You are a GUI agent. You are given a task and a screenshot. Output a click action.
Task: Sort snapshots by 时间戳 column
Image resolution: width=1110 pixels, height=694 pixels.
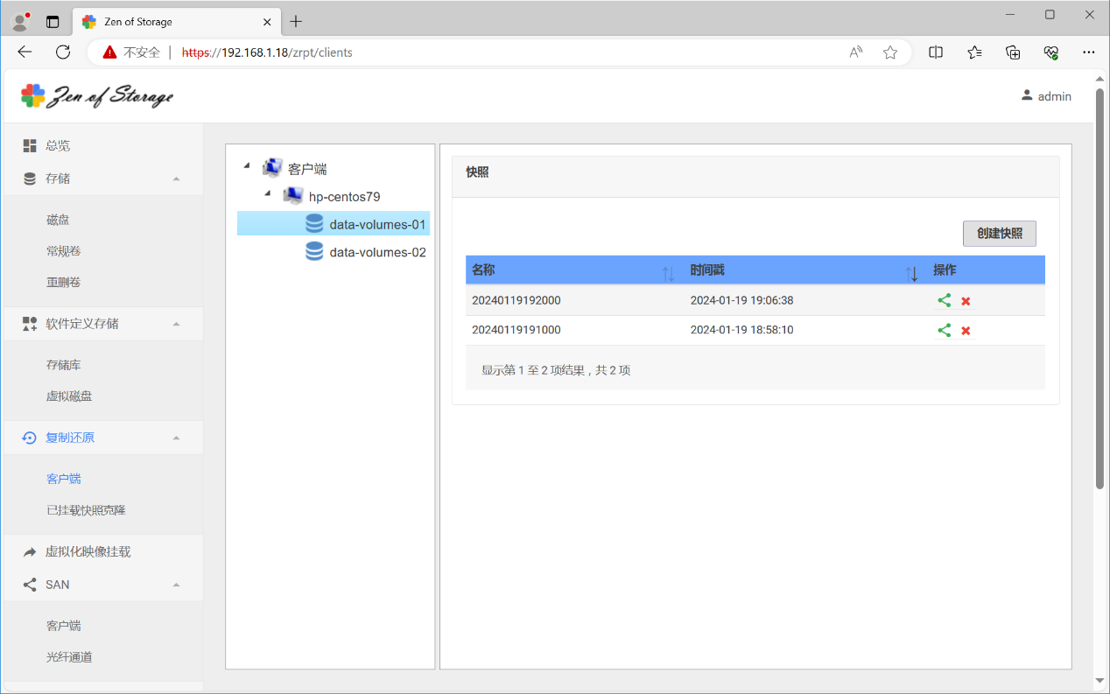click(x=911, y=274)
